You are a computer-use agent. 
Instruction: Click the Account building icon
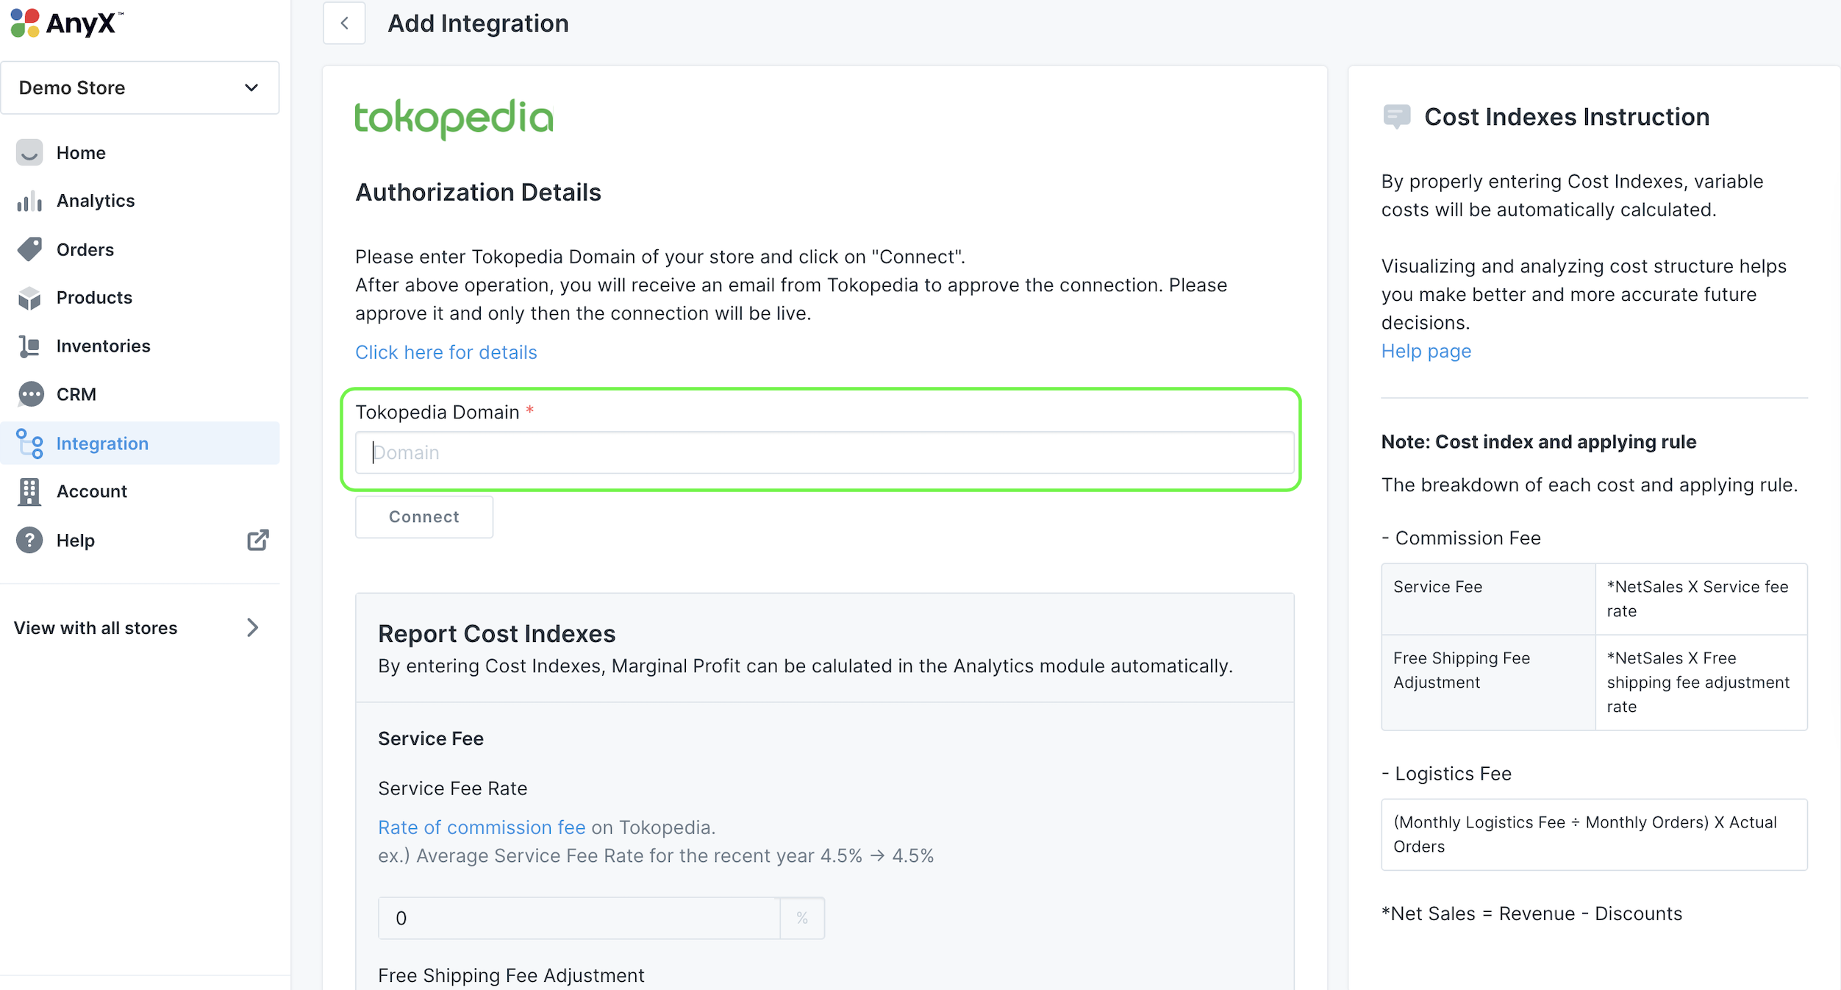click(x=29, y=491)
